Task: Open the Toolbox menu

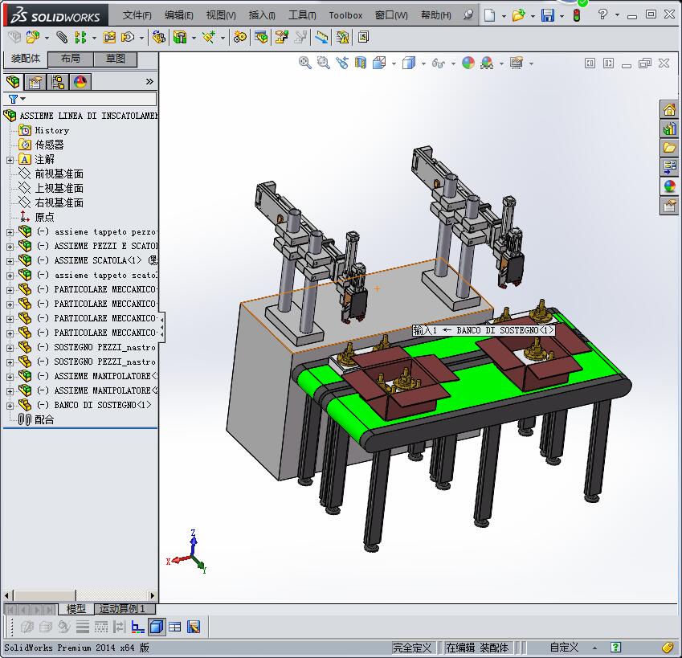Action: 345,15
